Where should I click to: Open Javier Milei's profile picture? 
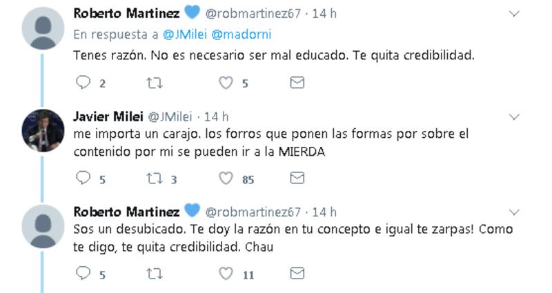click(x=43, y=130)
